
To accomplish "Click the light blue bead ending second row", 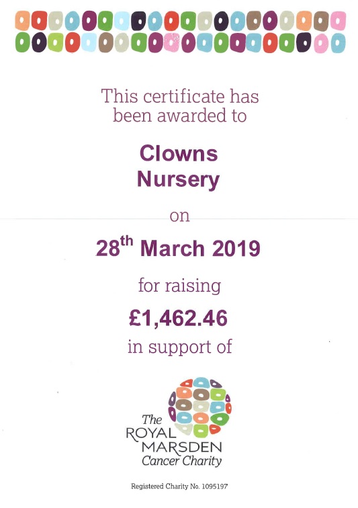I will click(338, 43).
